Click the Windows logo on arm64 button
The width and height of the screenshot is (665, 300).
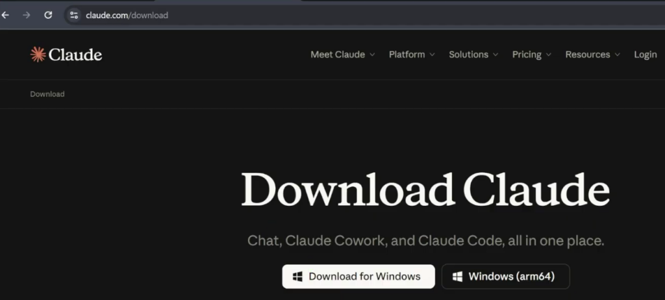(458, 277)
